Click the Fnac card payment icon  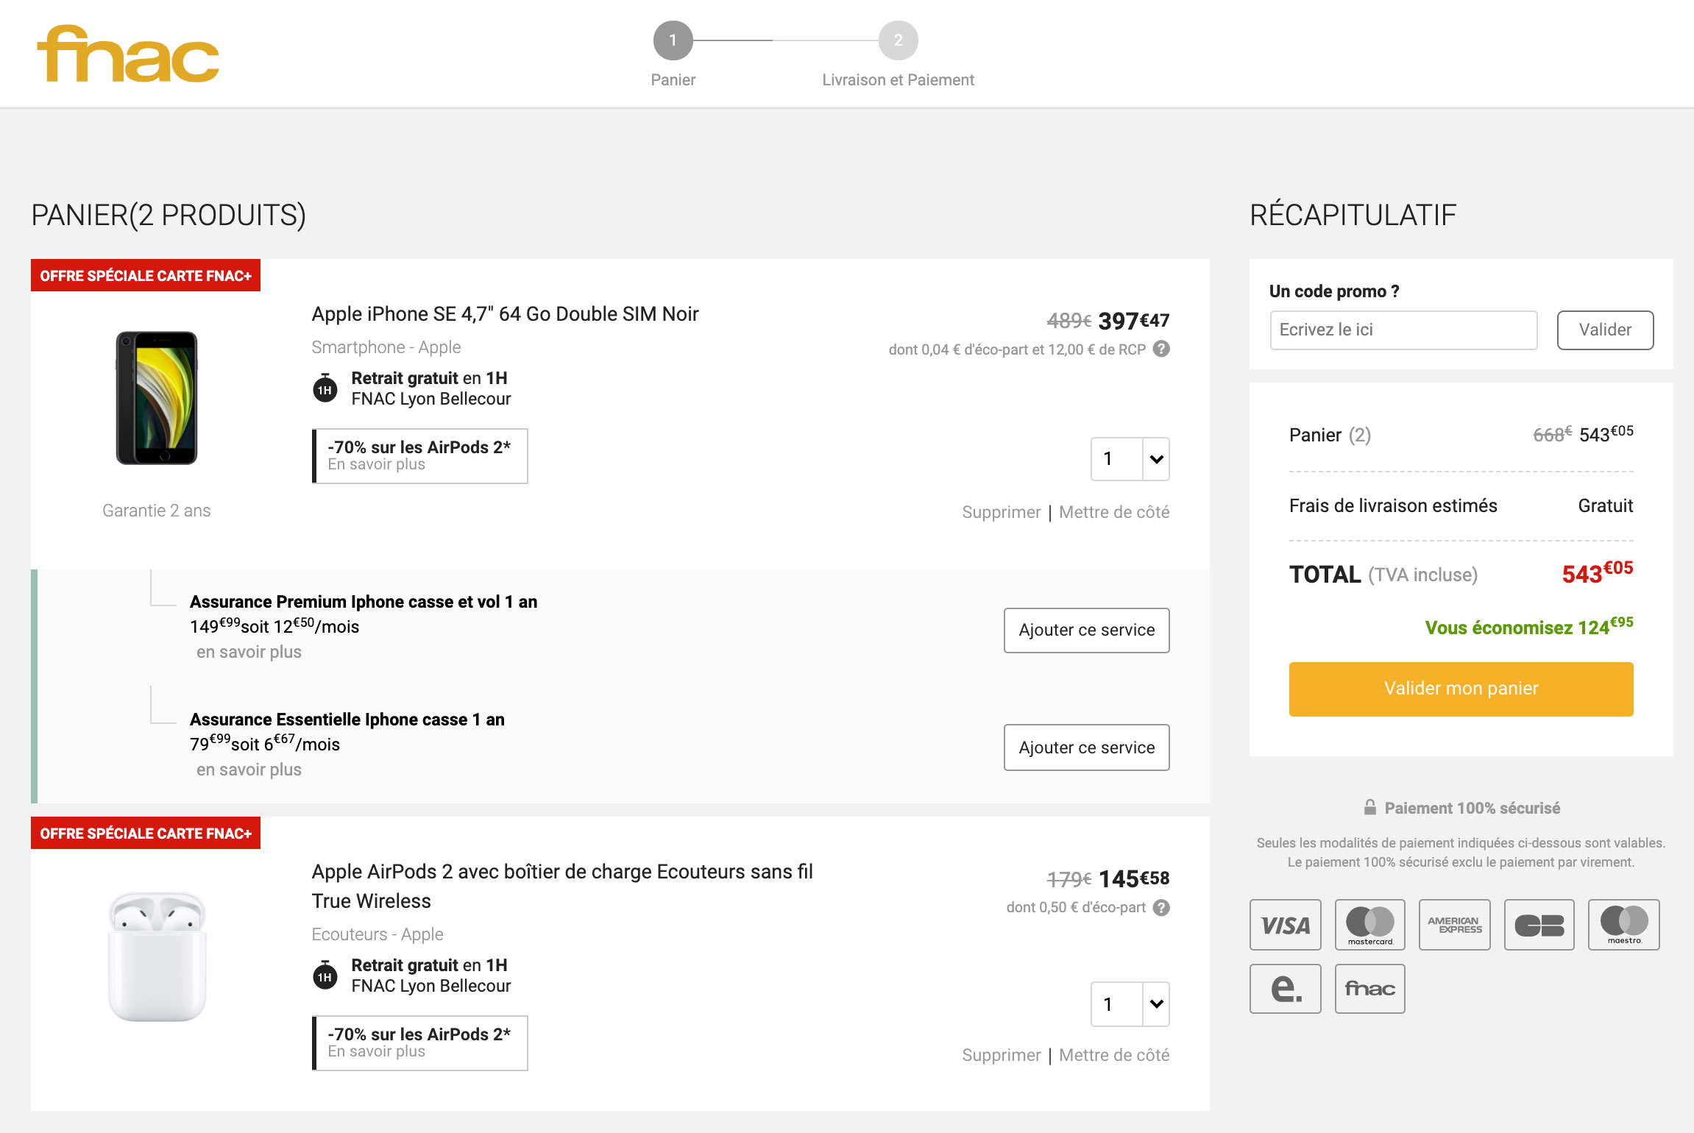click(x=1369, y=989)
